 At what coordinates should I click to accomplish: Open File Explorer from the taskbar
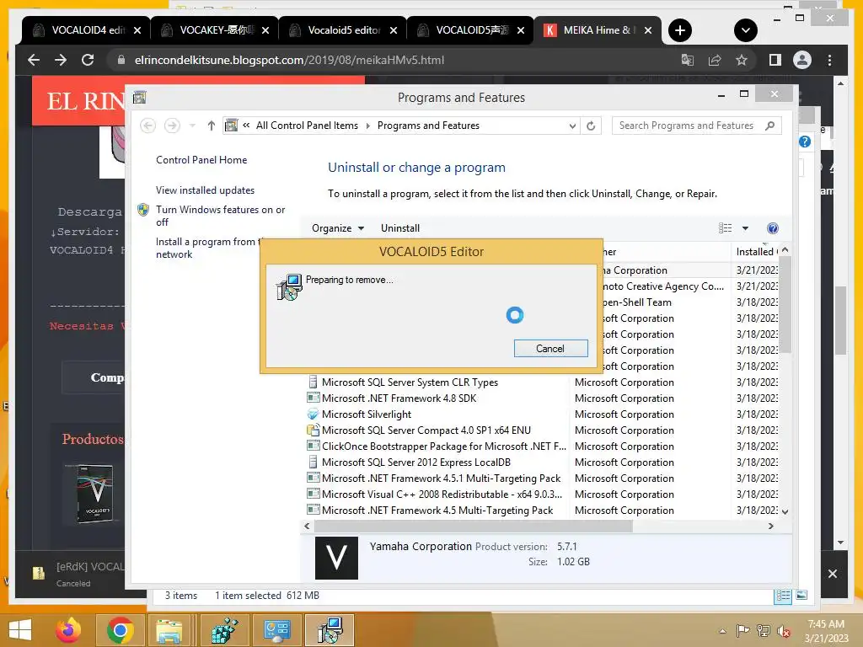170,630
